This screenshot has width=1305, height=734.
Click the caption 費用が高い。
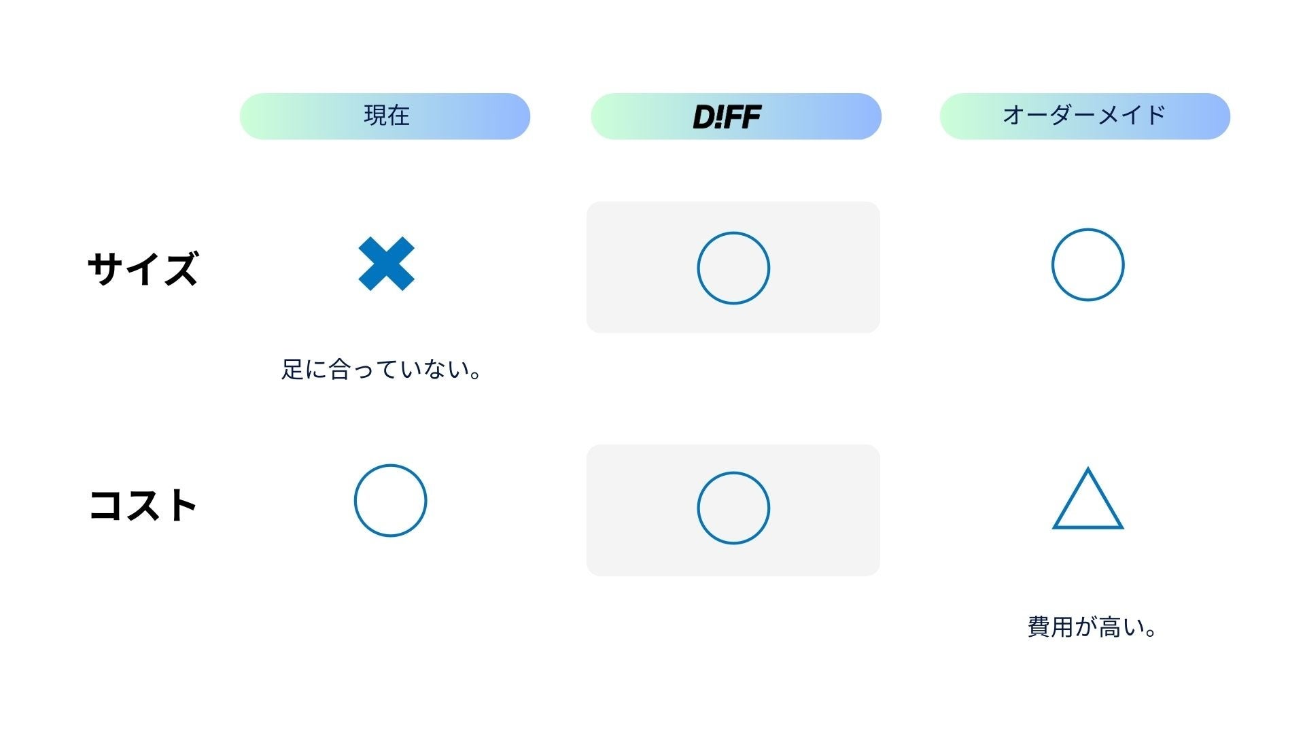[1092, 627]
